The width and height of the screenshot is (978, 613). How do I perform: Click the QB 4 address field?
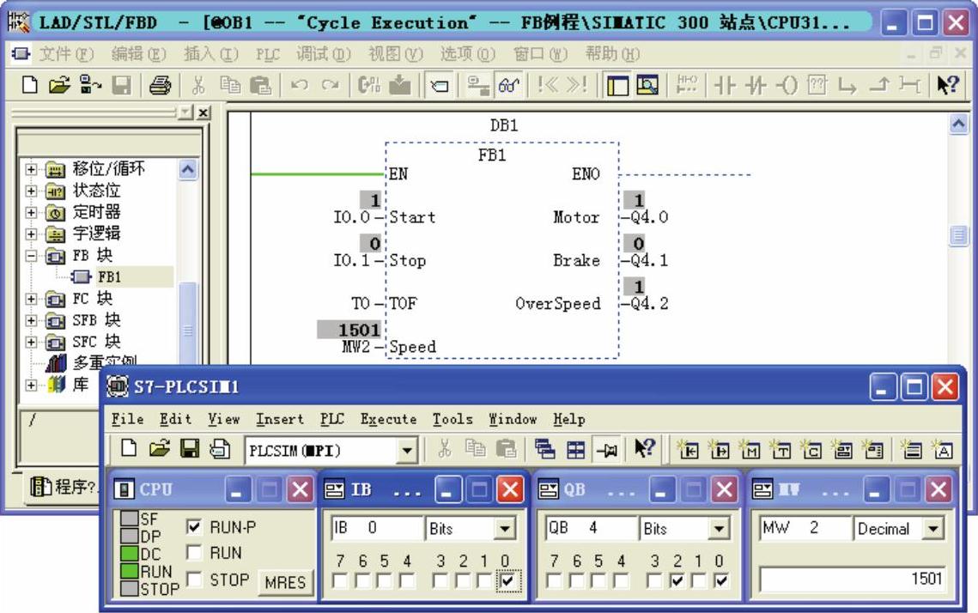pos(592,528)
